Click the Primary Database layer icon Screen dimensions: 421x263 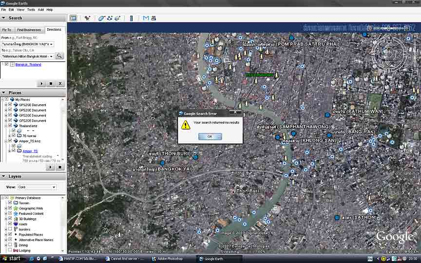coord(12,198)
